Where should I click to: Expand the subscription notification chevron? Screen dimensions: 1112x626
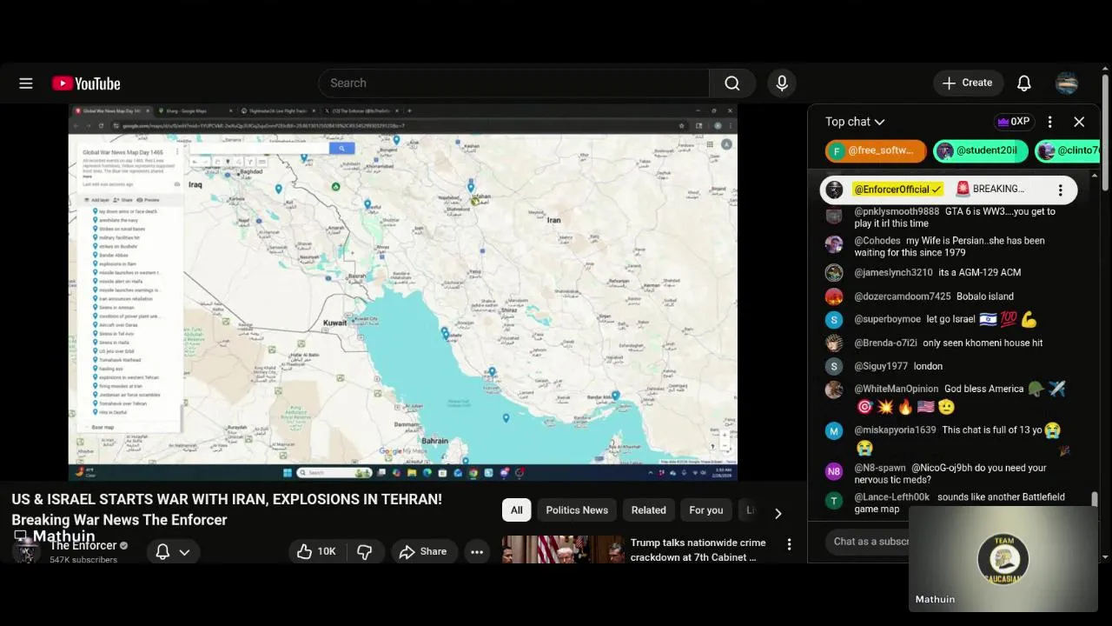184,551
